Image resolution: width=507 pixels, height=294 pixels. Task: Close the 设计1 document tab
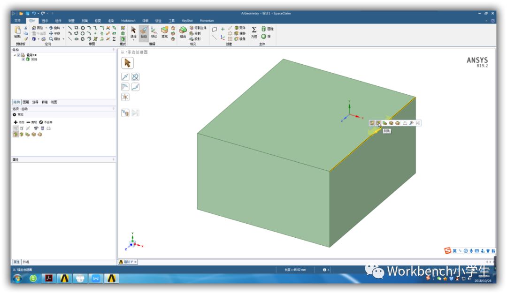point(136,262)
